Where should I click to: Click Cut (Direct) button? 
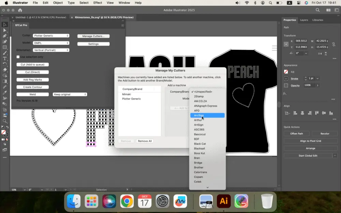tap(33, 72)
